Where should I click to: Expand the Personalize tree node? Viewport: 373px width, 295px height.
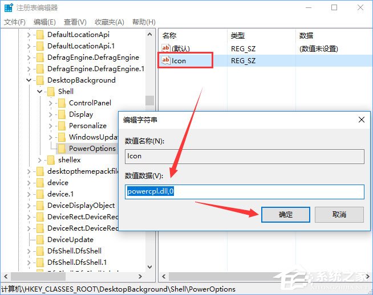coord(50,126)
